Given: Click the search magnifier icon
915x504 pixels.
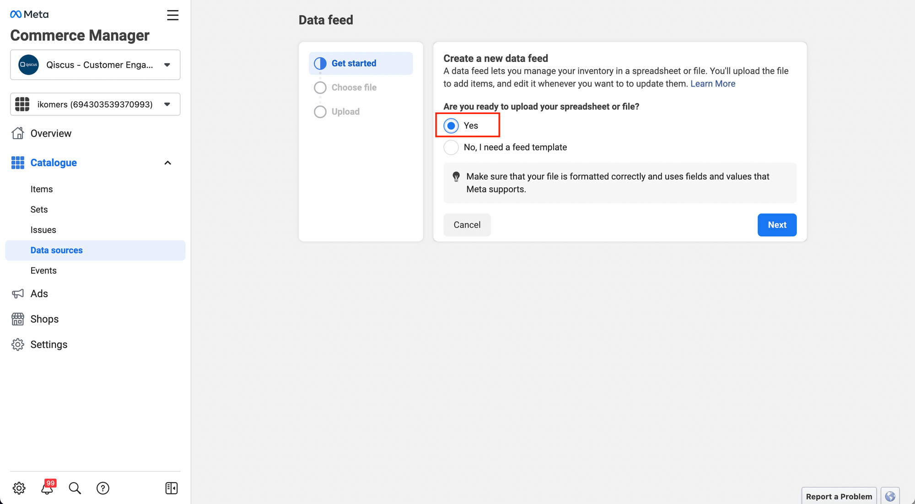Looking at the screenshot, I should point(75,488).
